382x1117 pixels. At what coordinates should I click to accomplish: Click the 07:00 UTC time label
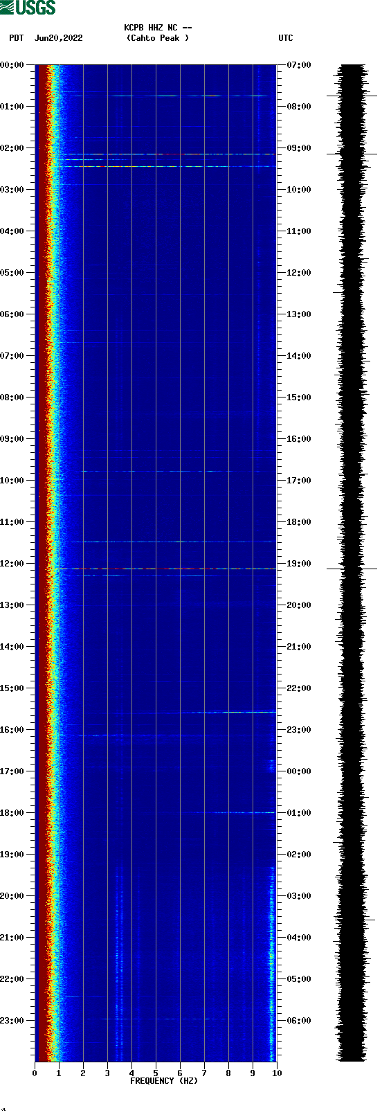(299, 65)
